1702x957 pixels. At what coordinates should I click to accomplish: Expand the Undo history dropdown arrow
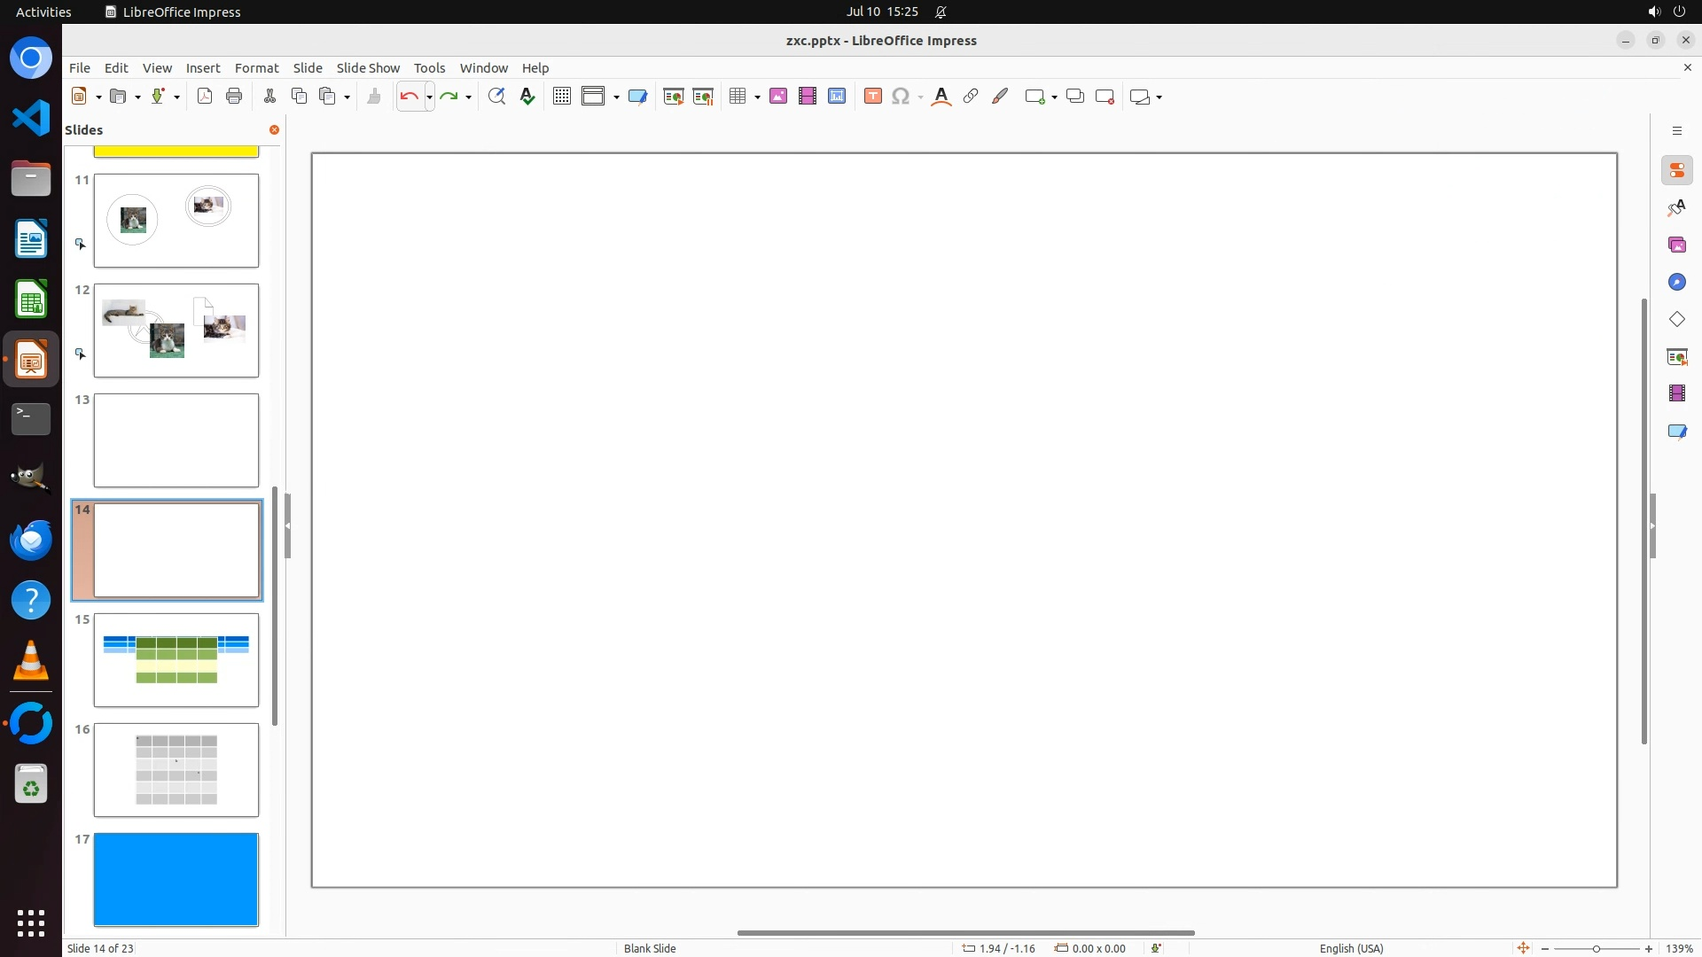pyautogui.click(x=429, y=97)
